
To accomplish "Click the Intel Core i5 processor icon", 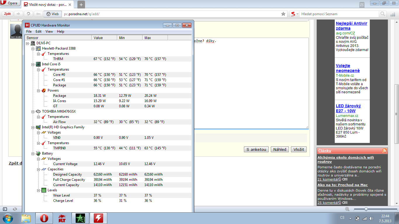I will [x=38, y=64].
